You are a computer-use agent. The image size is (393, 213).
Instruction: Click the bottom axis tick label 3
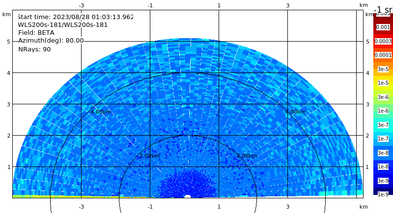tap(287, 207)
